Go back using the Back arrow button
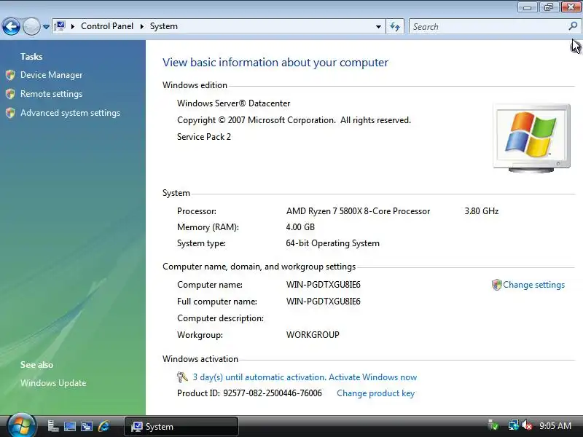 pyautogui.click(x=11, y=26)
